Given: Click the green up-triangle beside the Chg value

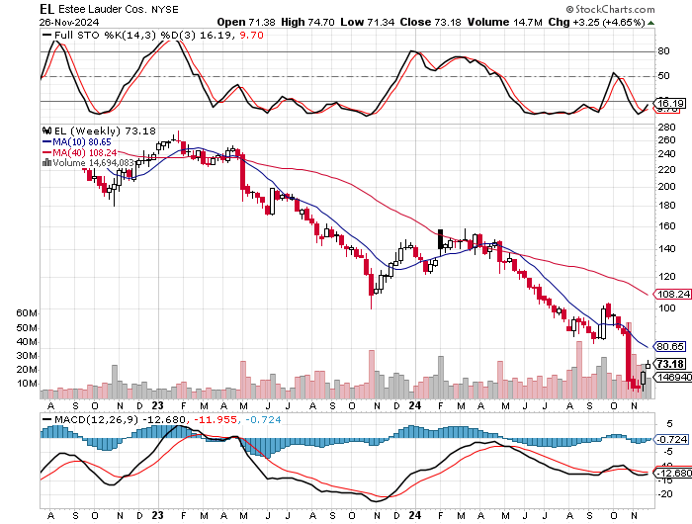Looking at the screenshot, I should pos(650,23).
